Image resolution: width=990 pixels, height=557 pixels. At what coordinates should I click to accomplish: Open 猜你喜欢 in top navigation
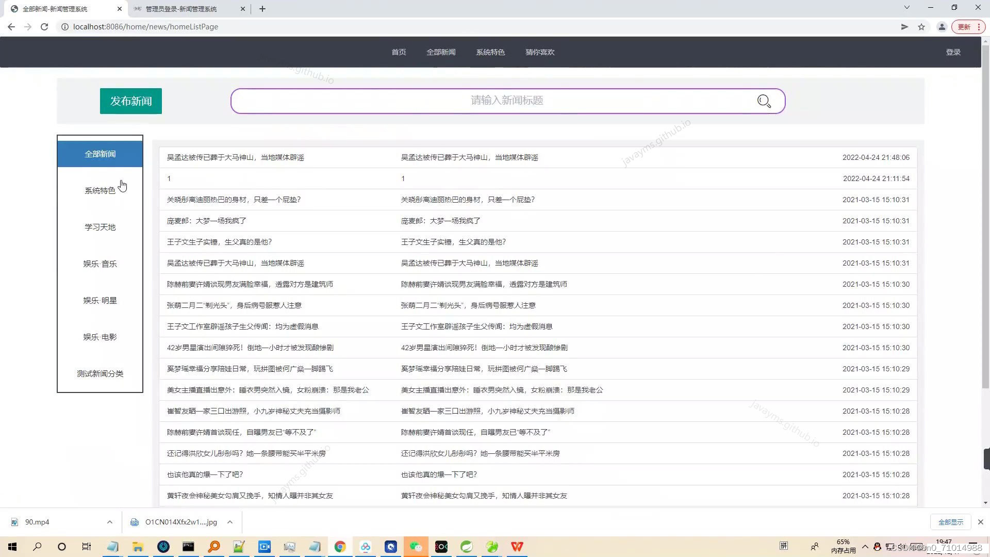pos(540,52)
